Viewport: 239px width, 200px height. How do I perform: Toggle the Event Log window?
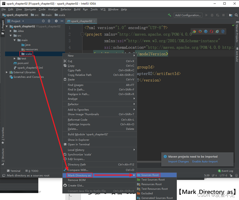point(225,171)
